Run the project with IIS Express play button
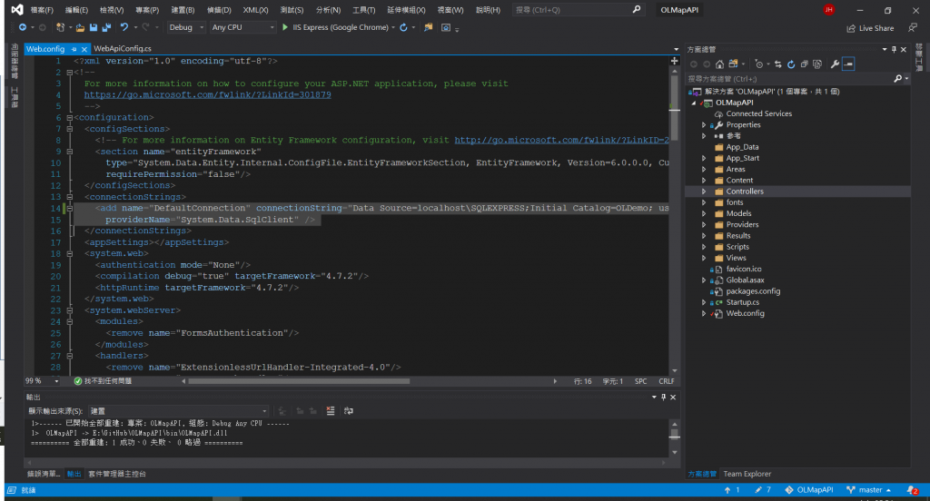The width and height of the screenshot is (930, 501). pos(285,27)
